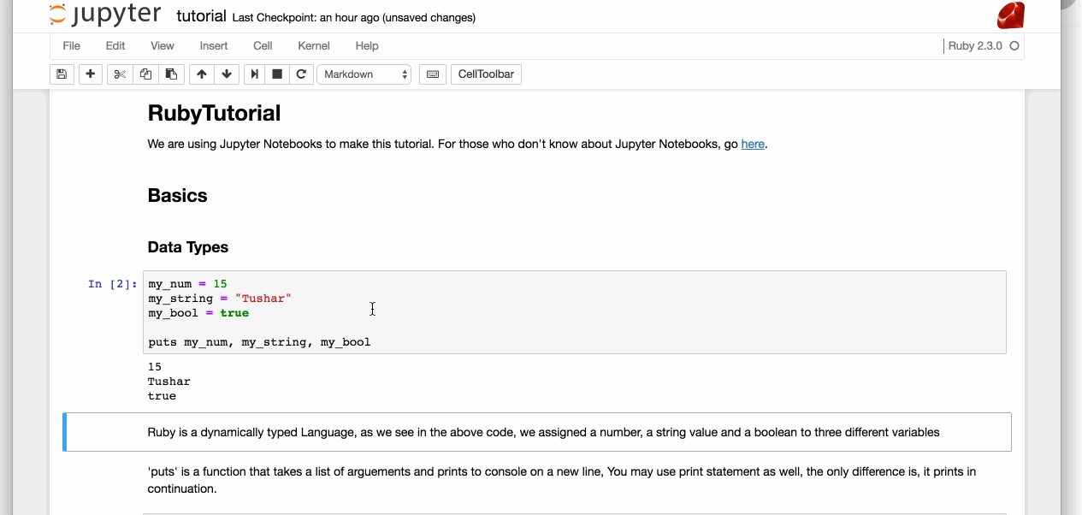Open the Insert menu
The image size is (1082, 515).
click(x=214, y=45)
